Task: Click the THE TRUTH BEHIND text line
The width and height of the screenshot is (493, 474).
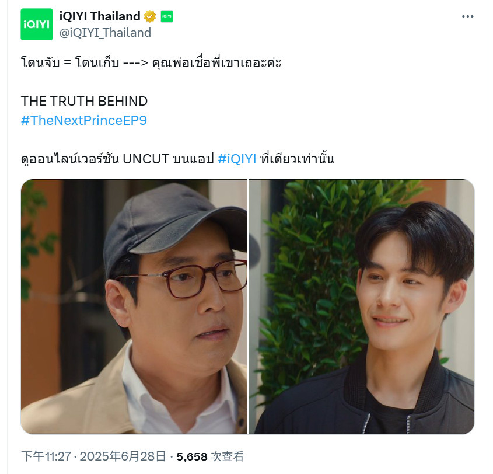Action: [x=84, y=101]
